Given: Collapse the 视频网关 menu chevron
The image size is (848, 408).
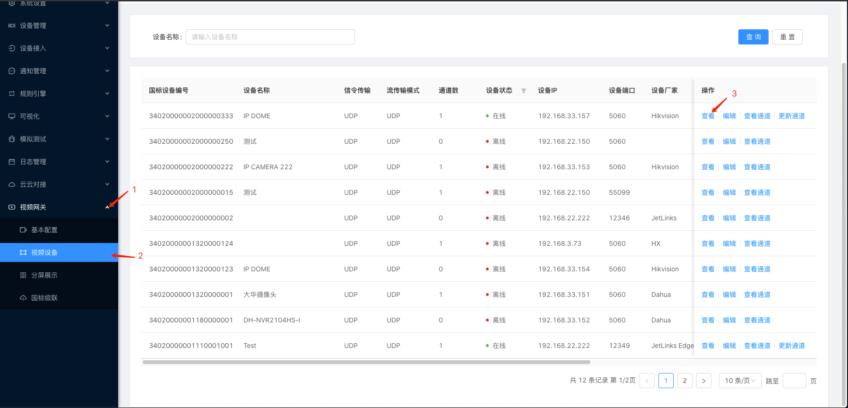Looking at the screenshot, I should coord(107,207).
